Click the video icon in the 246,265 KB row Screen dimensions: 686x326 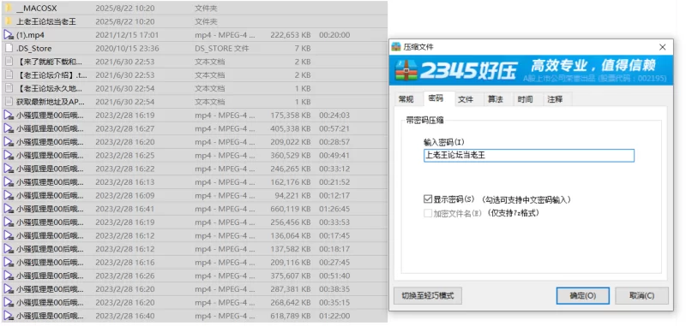tap(9, 169)
